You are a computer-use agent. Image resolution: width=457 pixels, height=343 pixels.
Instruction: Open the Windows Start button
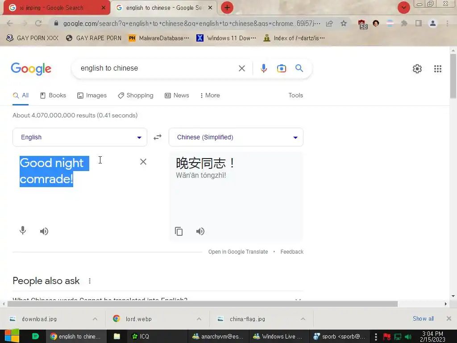coord(12,336)
